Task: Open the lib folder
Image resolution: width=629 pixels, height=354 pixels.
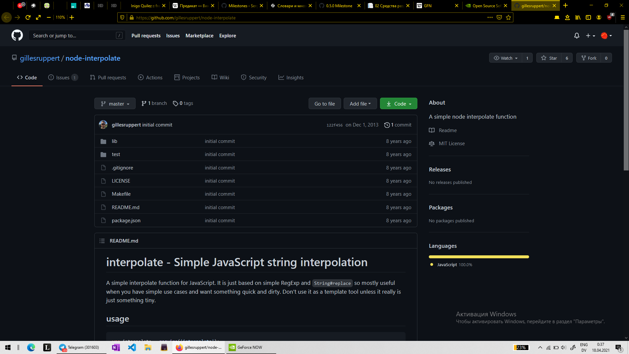Action: click(114, 141)
